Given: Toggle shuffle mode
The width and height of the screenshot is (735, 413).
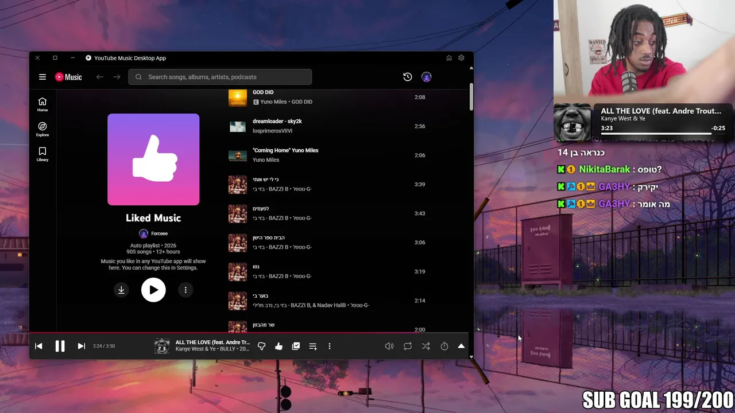Looking at the screenshot, I should (x=425, y=346).
